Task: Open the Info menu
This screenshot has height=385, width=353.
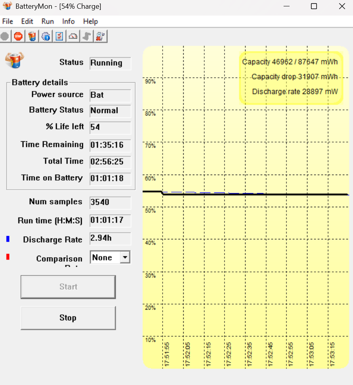Action: 68,21
